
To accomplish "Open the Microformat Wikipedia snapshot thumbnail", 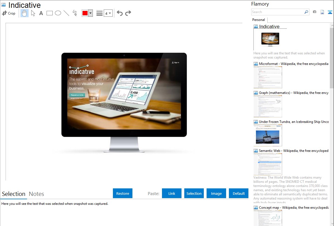I will (268, 77).
